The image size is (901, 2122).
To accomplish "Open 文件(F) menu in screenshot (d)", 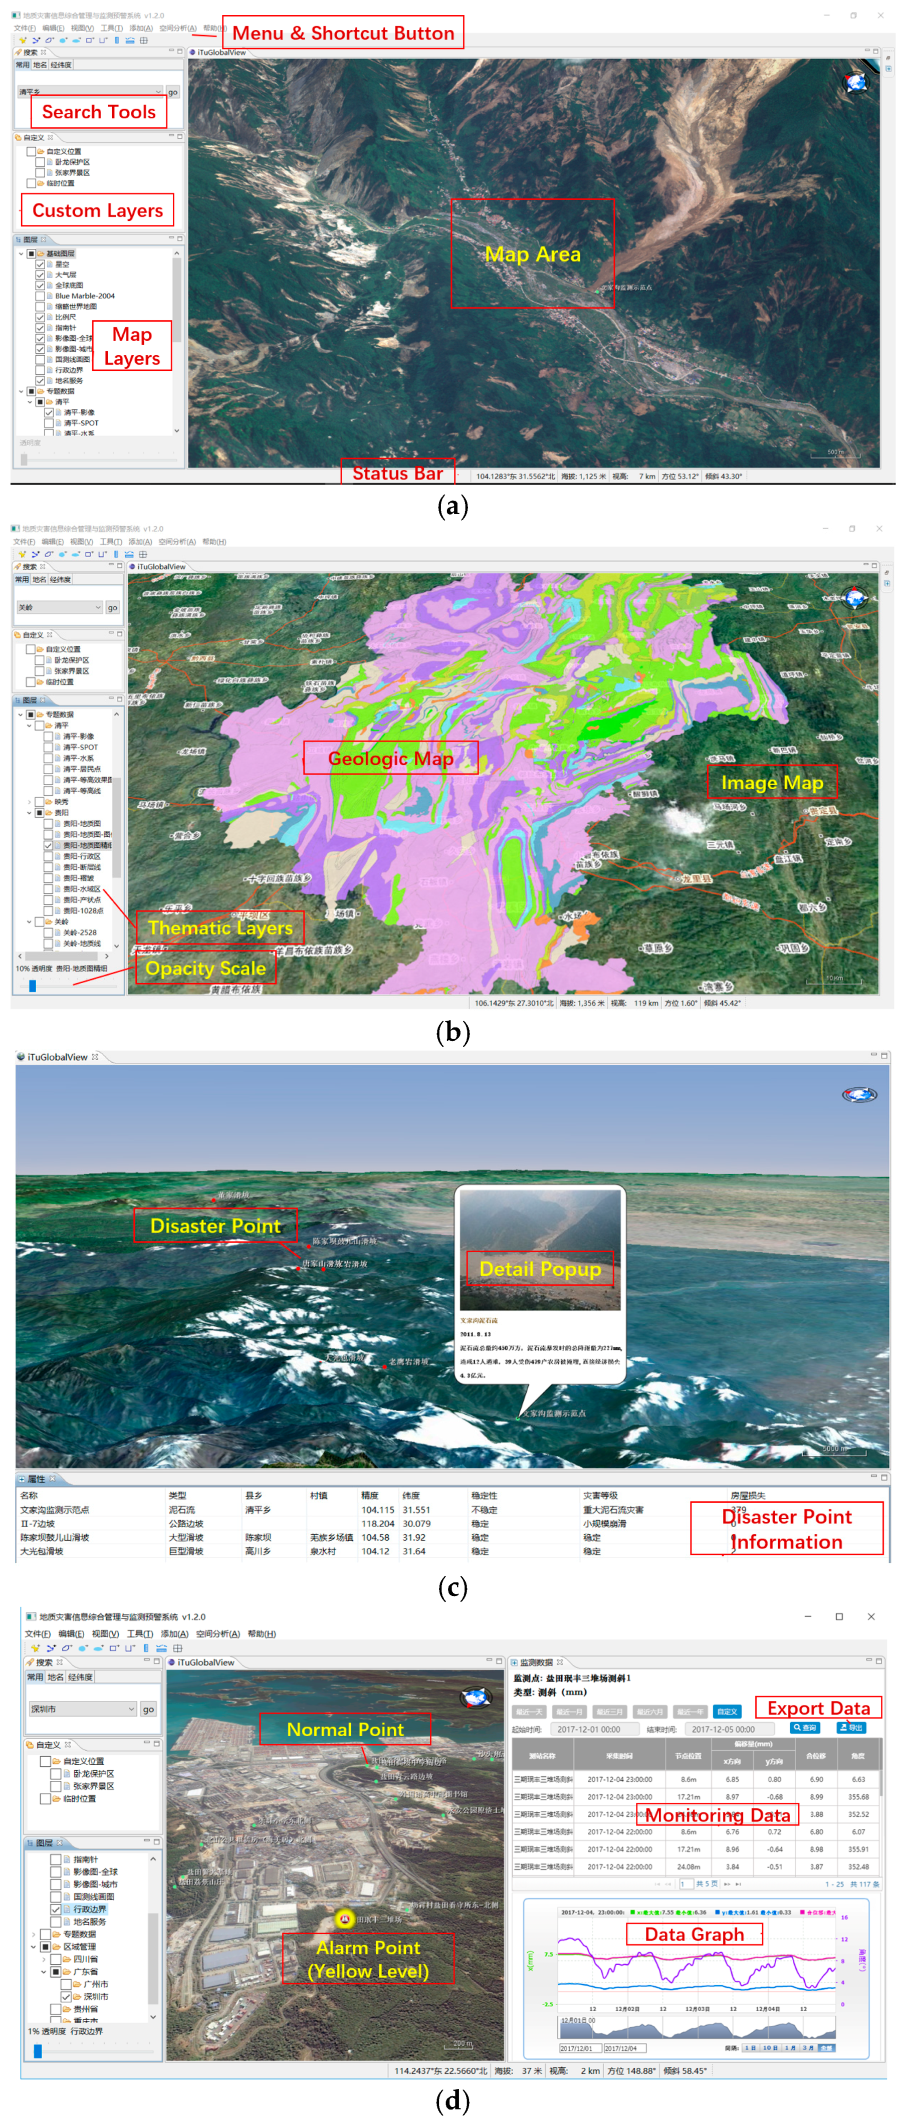I will click(38, 1633).
